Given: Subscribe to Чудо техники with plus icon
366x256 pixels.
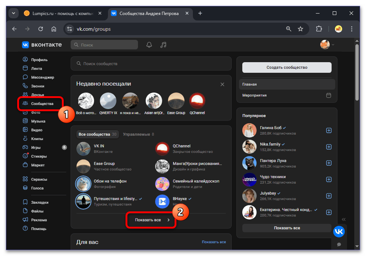Looking at the screenshot, I should (329, 179).
